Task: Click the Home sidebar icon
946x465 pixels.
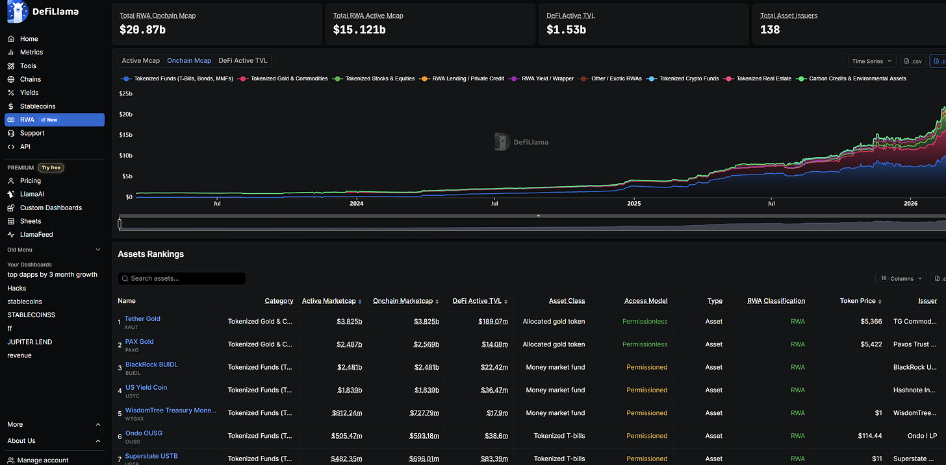Action: pos(11,39)
